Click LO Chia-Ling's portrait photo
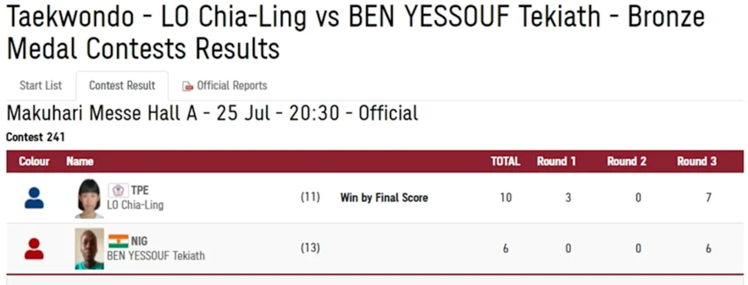This screenshot has height=285, width=748. [89, 198]
